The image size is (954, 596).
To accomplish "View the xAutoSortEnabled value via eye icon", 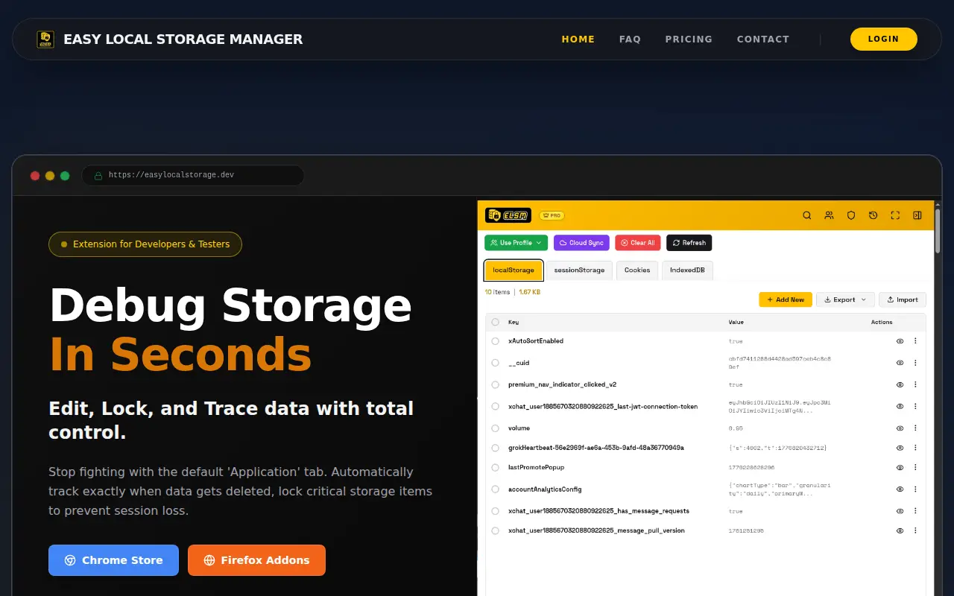I will (900, 341).
